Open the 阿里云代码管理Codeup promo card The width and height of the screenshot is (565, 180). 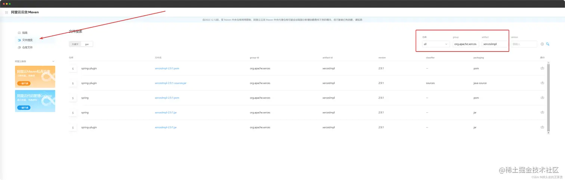point(35,101)
